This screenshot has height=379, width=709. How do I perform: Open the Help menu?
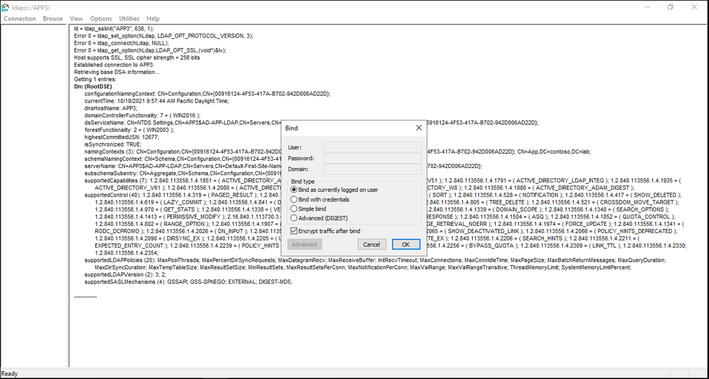point(153,18)
